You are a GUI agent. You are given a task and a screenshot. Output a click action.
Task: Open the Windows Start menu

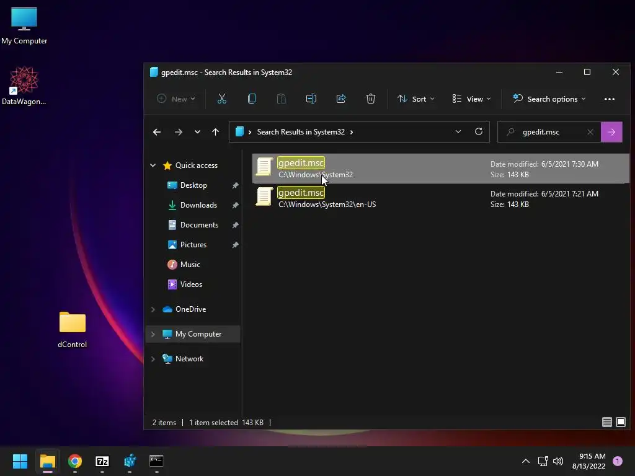pos(20,461)
